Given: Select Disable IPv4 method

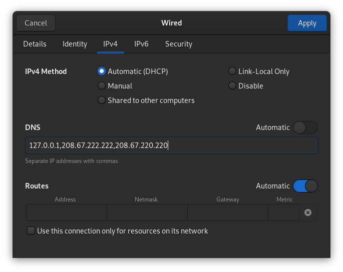Looking at the screenshot, I should (232, 86).
